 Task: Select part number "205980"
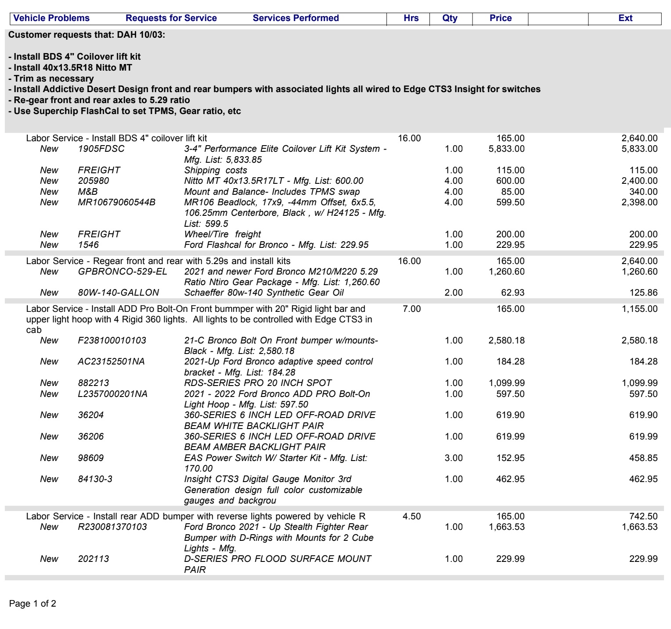click(x=94, y=181)
